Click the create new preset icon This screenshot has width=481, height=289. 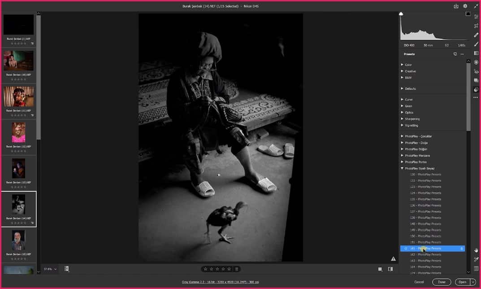click(455, 54)
